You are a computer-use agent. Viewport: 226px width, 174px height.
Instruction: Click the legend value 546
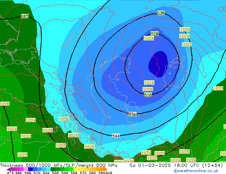tap(65, 173)
